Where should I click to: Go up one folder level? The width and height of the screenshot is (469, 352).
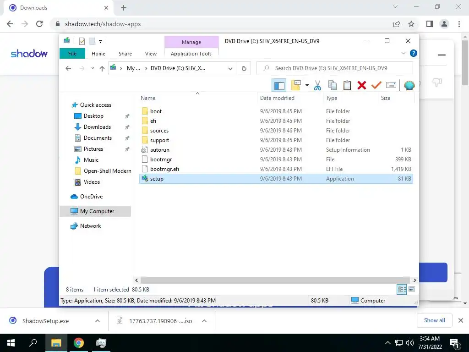point(102,69)
